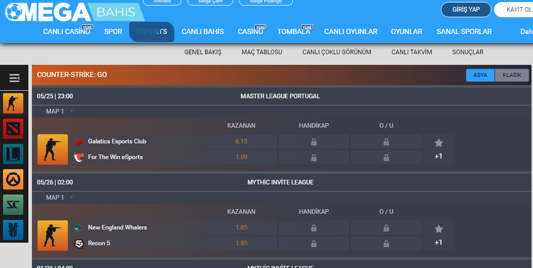Open TOMBALA section
The image size is (533, 268).
pos(294,31)
